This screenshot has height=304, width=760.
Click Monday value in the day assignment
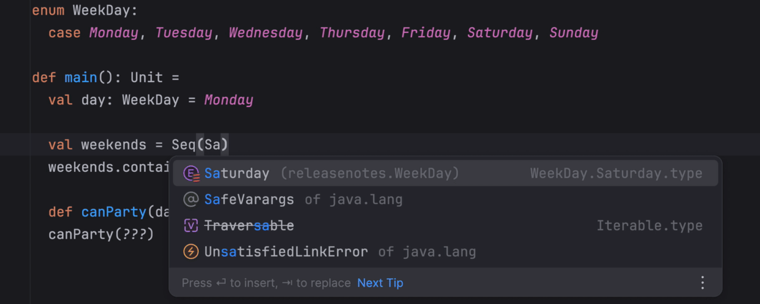point(229,100)
